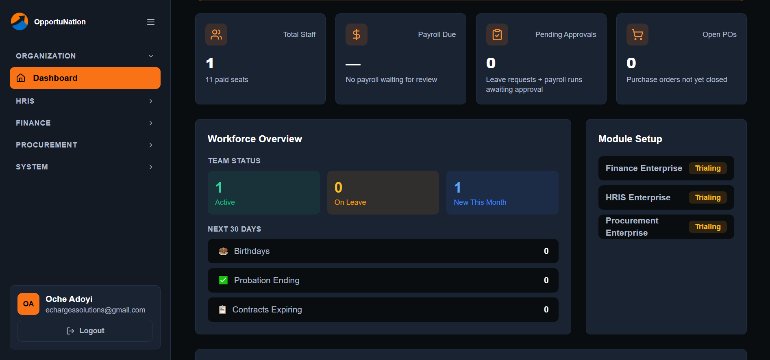This screenshot has width=770, height=360.
Task: Open the SYSTEM menu section
Action: (x=85, y=167)
